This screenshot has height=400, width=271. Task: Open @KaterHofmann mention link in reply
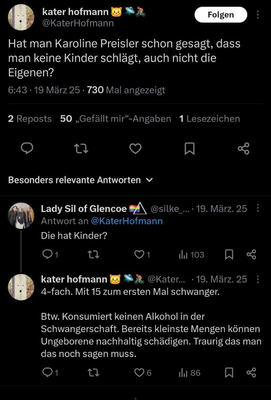pos(127,221)
